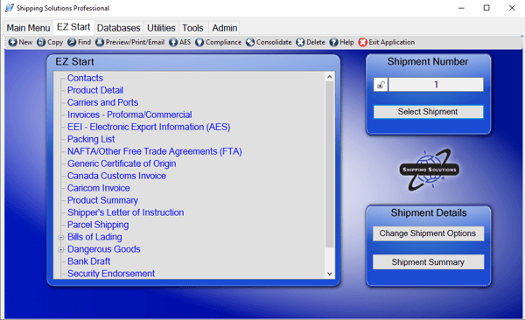Open Invoices - Proforma/Commercial
Viewport: 525px width, 320px height.
(x=129, y=115)
